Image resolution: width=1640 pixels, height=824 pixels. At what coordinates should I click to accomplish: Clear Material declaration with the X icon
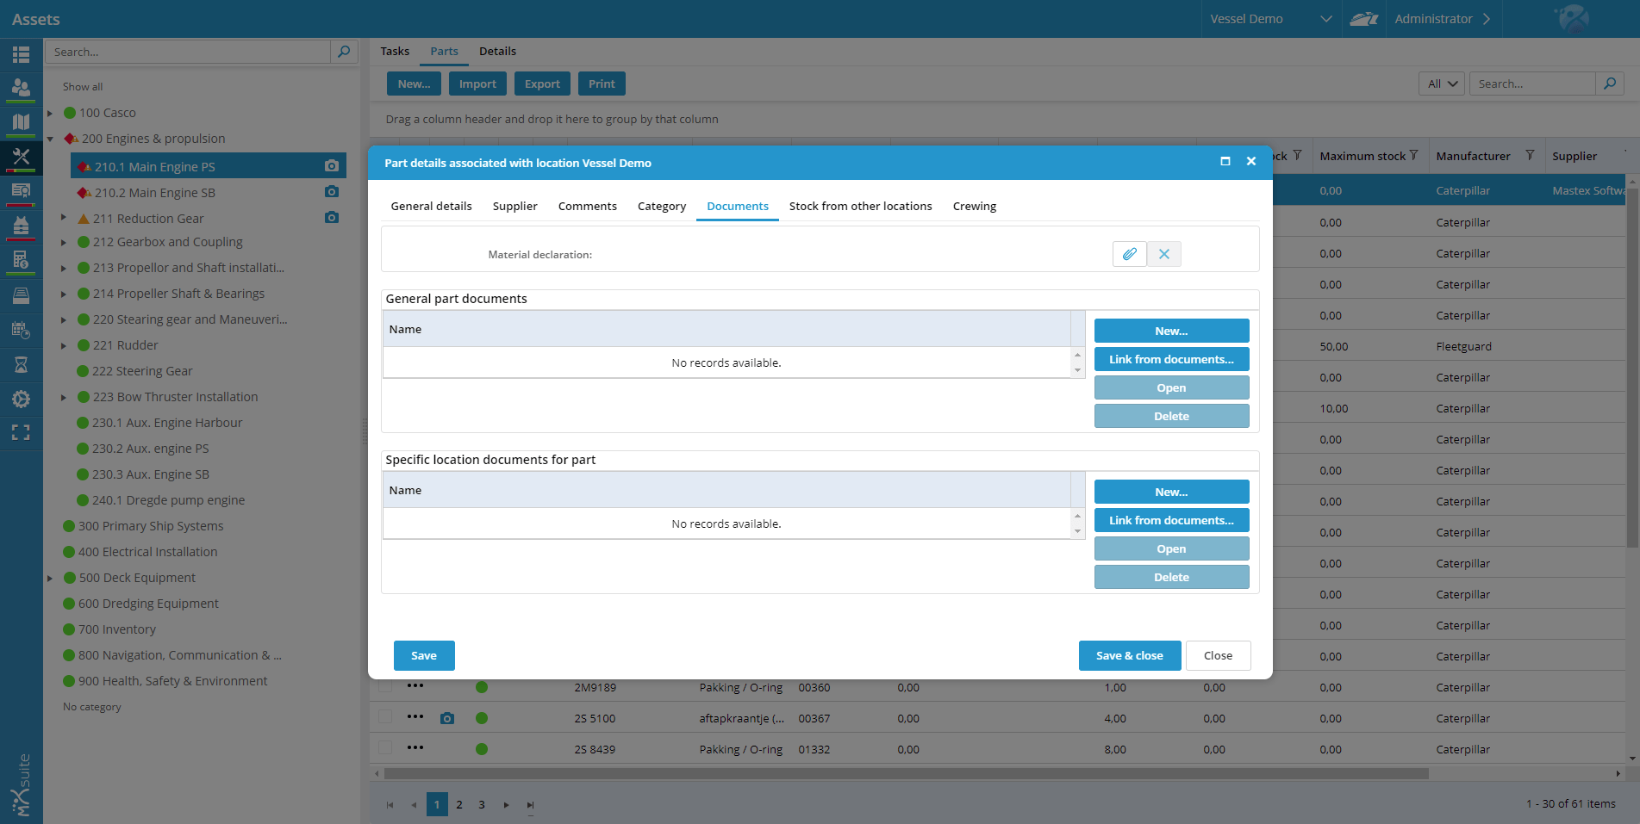click(1163, 254)
